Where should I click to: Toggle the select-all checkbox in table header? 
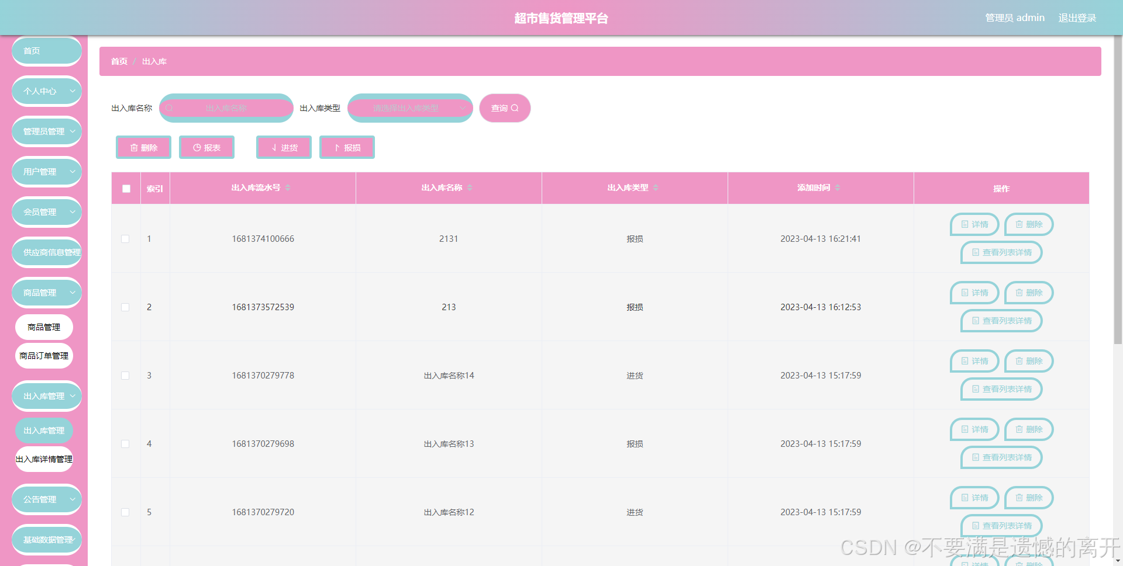pyautogui.click(x=126, y=189)
